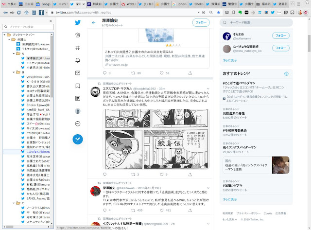The height and width of the screenshot is (230, 311).
Task: Switch to the 市長の Yahoo tab
Action: [x=10, y=4]
